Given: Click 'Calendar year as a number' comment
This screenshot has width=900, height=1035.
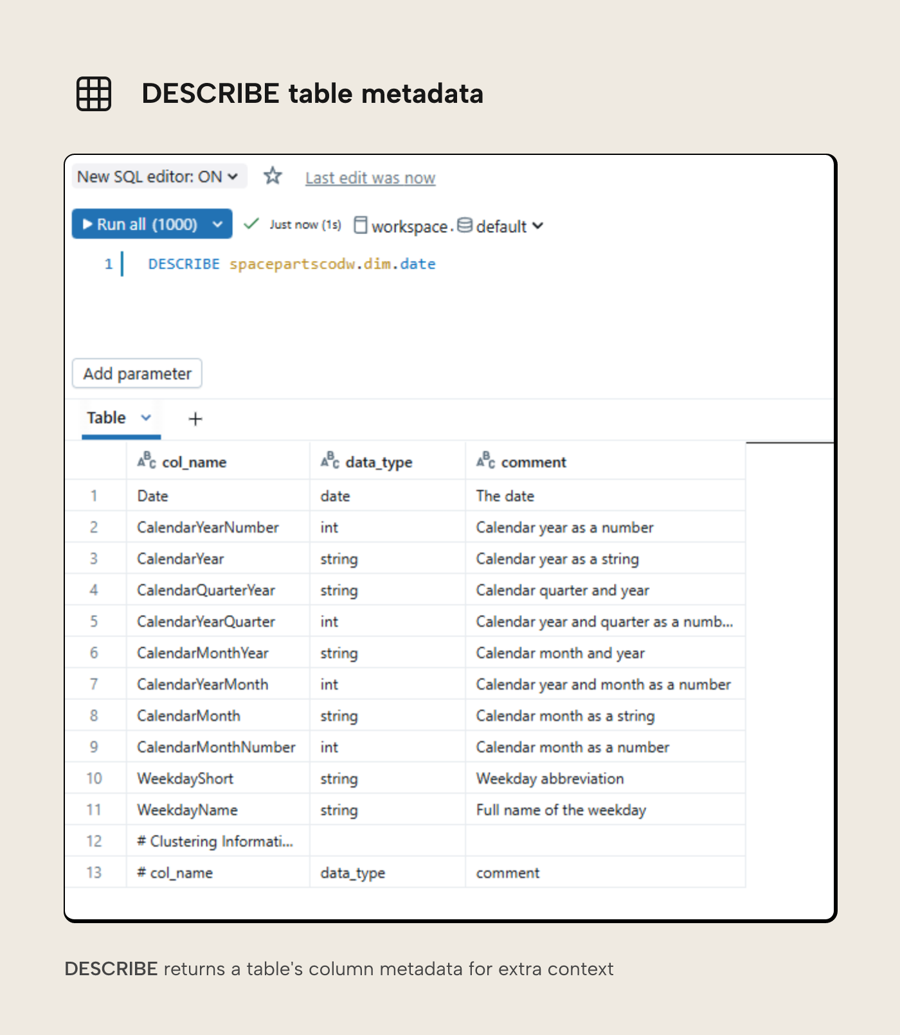Looking at the screenshot, I should point(605,527).
